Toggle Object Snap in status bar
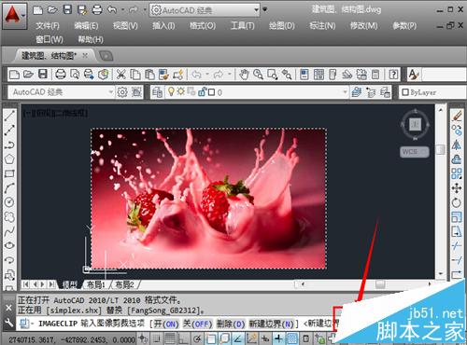The image size is (467, 345). pyautogui.click(x=211, y=338)
